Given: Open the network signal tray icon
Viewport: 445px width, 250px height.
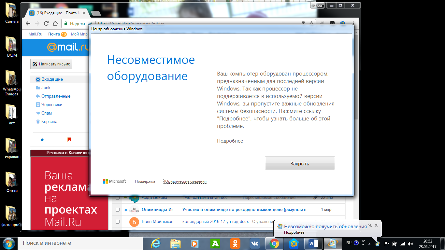Looking at the screenshot, I should click(403, 243).
